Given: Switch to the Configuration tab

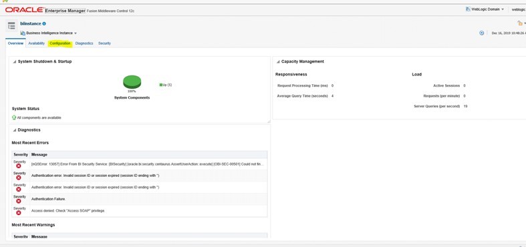Looking at the screenshot, I should click(60, 43).
